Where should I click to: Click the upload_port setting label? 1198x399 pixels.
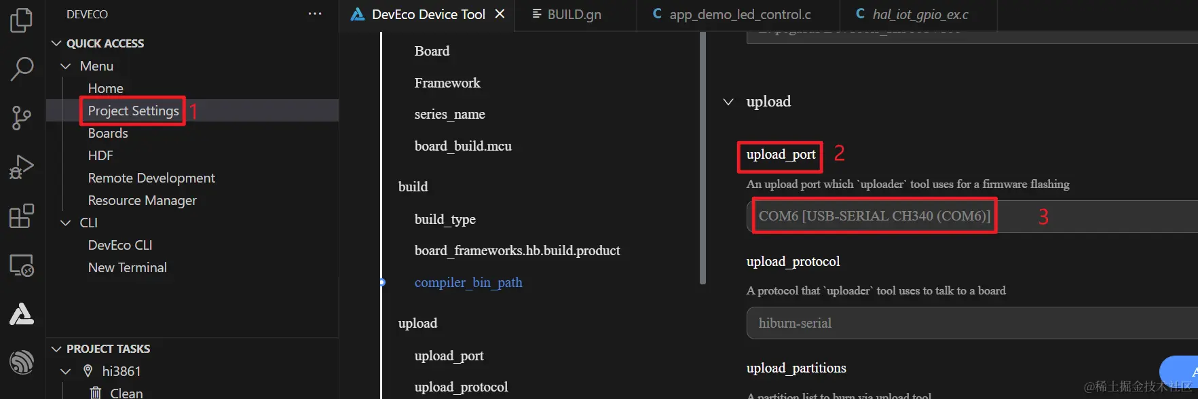[781, 155]
